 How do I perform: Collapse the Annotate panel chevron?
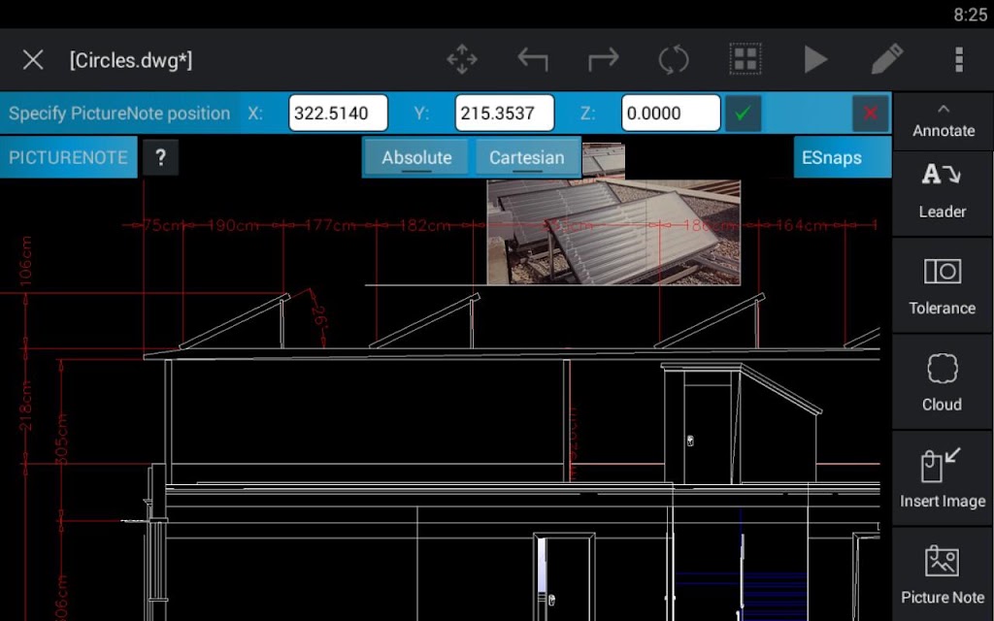click(943, 109)
